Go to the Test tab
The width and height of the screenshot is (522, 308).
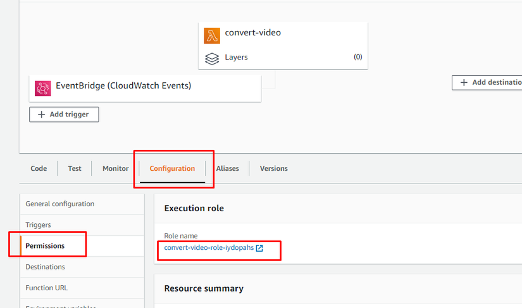pyautogui.click(x=75, y=168)
